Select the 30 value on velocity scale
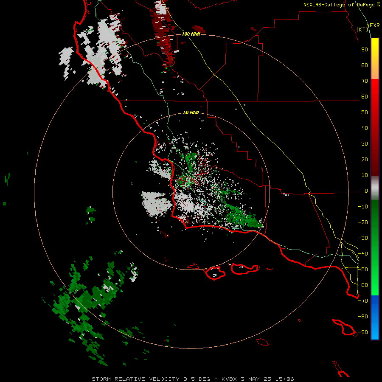The width and height of the screenshot is (382, 382). point(365,144)
